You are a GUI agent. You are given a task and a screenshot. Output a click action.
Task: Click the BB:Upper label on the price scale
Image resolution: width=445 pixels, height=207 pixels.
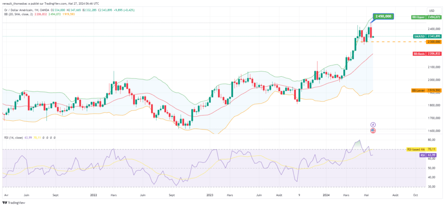427,17
